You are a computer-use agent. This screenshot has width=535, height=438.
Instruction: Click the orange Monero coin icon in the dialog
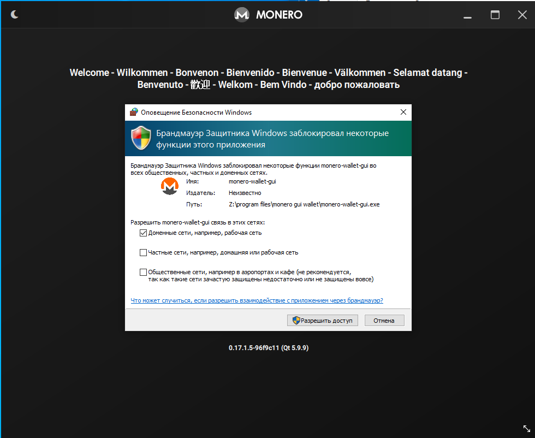[169, 186]
